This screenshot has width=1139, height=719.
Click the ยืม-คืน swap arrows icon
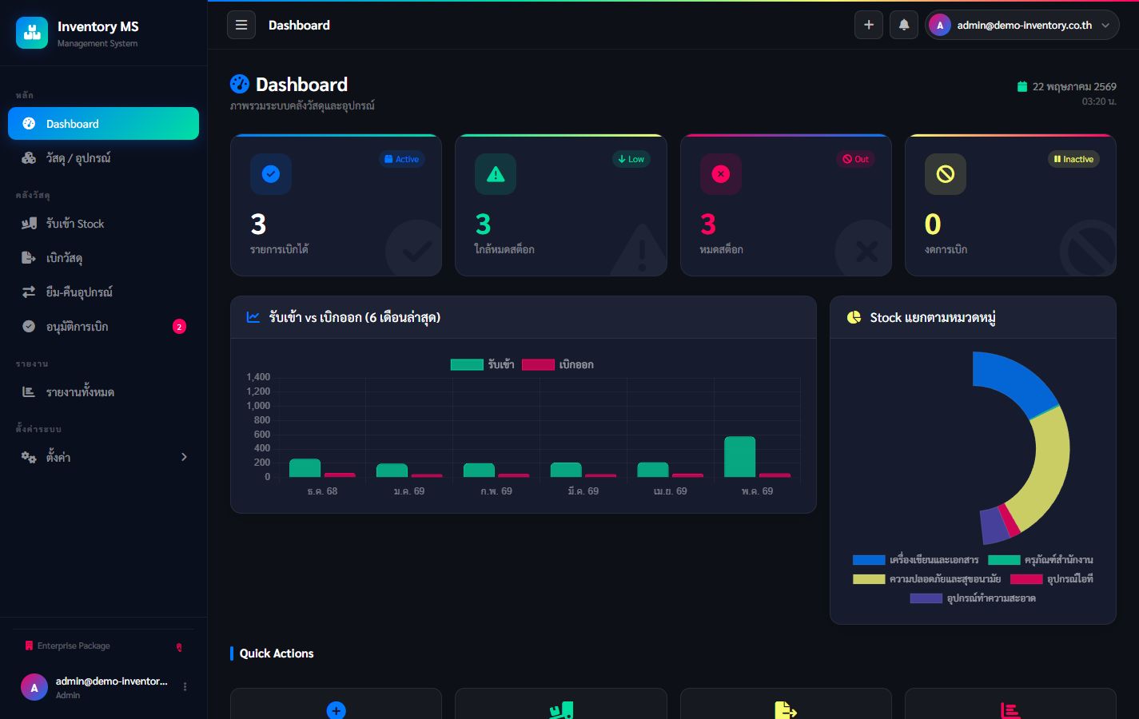tap(29, 292)
